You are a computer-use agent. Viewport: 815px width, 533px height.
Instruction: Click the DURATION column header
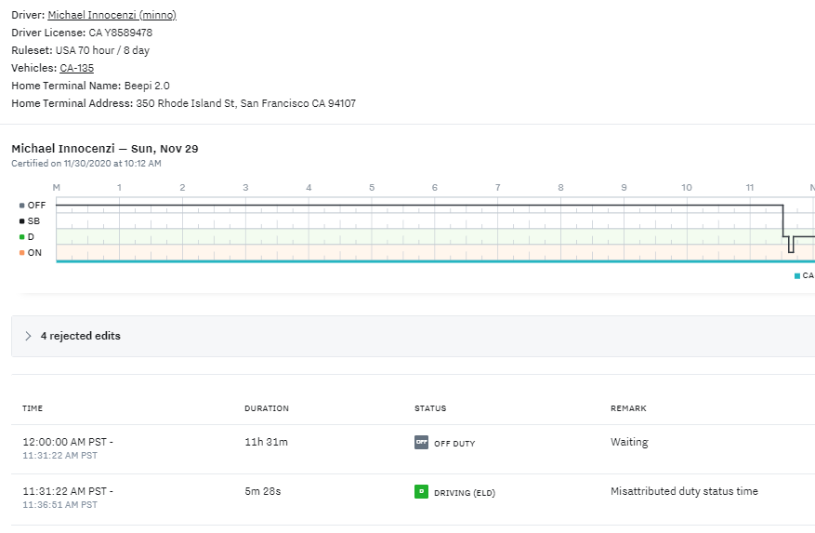pos(267,408)
